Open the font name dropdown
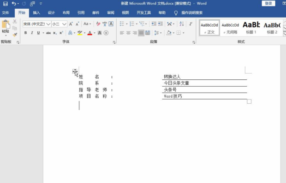This screenshot has width=286, height=183. [48, 24]
